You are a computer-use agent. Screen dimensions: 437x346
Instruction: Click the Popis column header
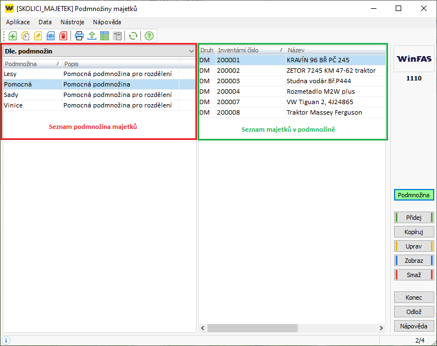click(121, 64)
